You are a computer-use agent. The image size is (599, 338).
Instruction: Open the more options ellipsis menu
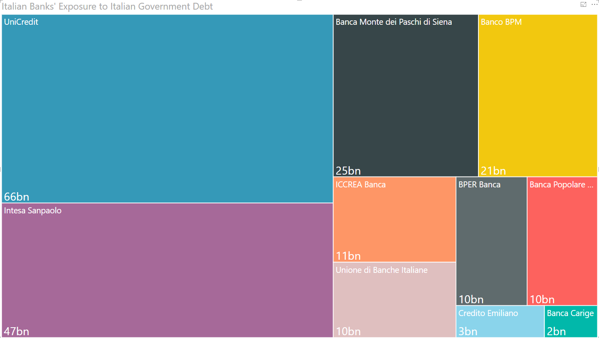pos(595,4)
